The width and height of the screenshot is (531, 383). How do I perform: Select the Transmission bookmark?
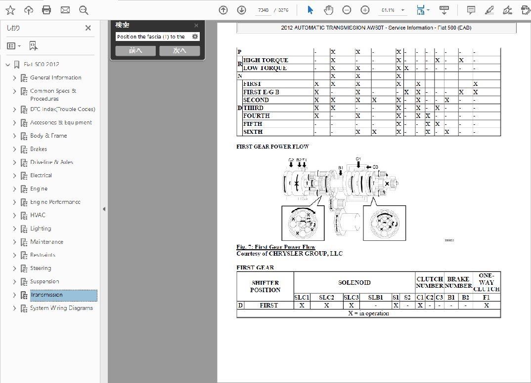tap(46, 295)
